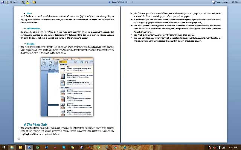Click the red antivirus tray icon

215,147
